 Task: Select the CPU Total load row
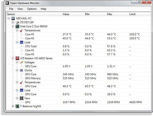pos(78,46)
